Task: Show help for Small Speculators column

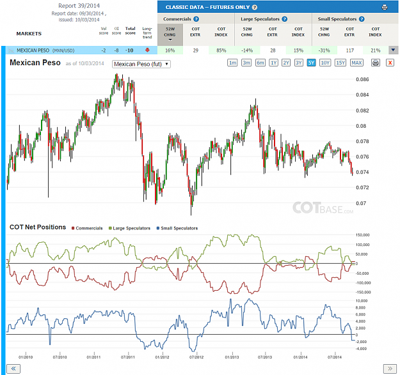Action: point(362,19)
